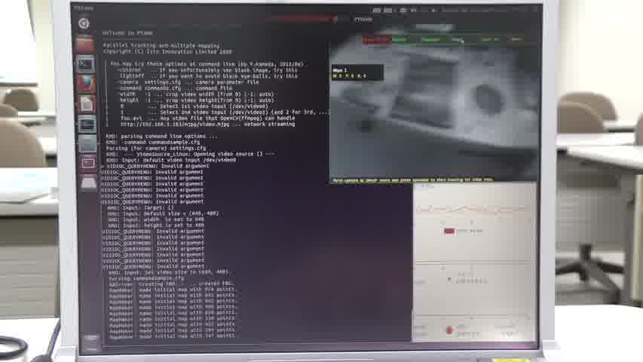
Task: Click the red marker at panel bottom
Action: coord(449,330)
